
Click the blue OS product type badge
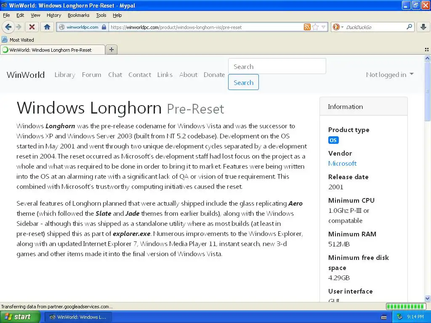click(x=333, y=140)
